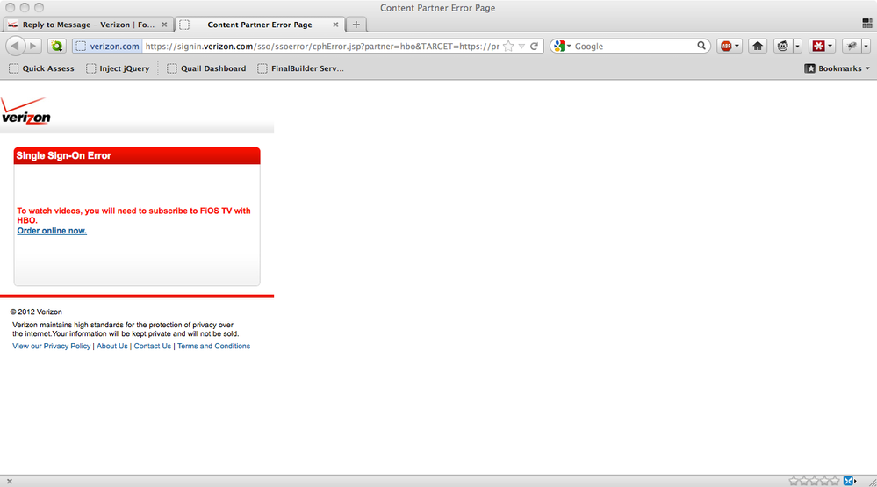877x487 pixels.
Task: Expand arrow beside the blue butterfly icon
Action: [855, 481]
